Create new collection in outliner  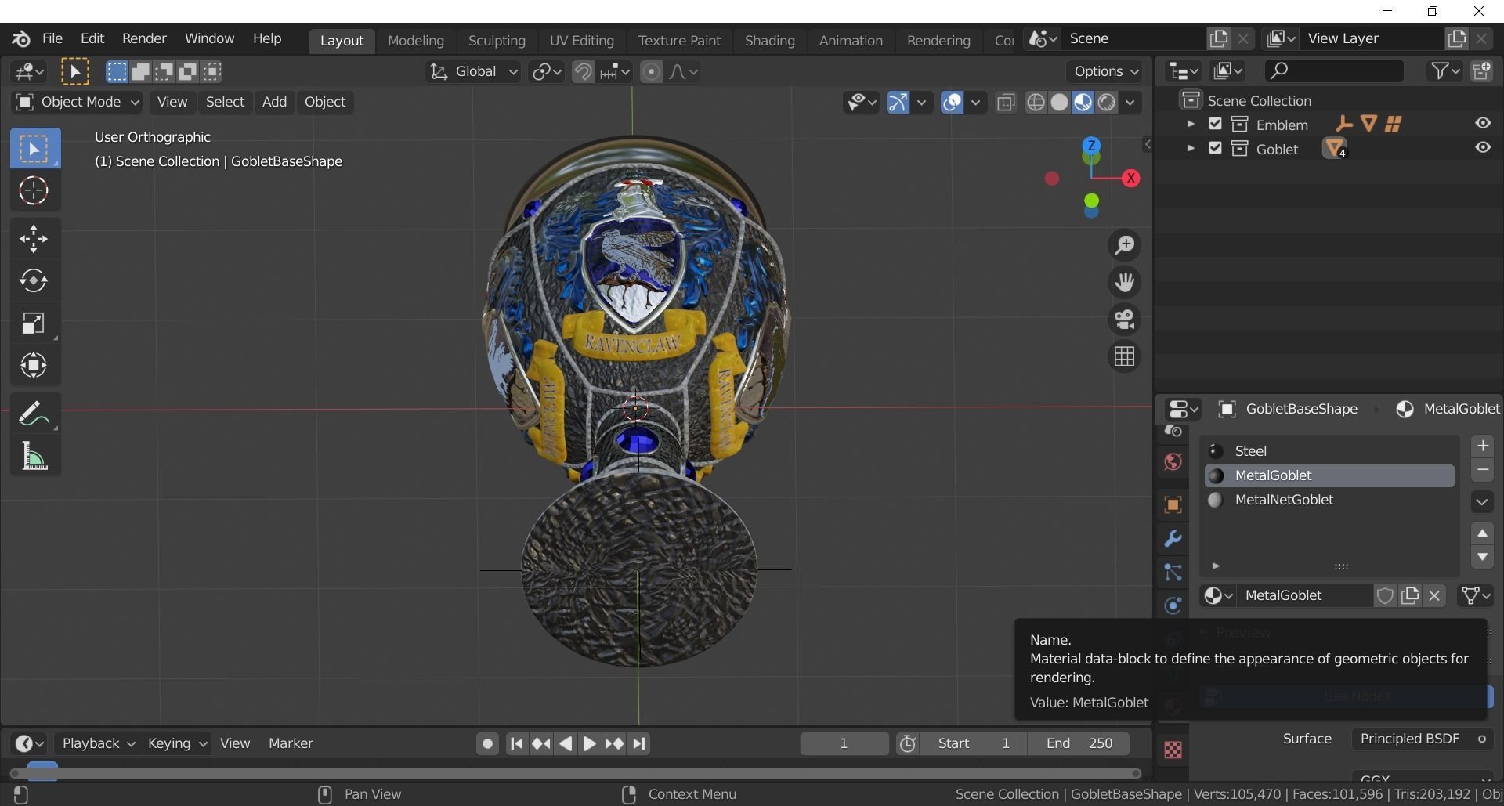tap(1481, 71)
